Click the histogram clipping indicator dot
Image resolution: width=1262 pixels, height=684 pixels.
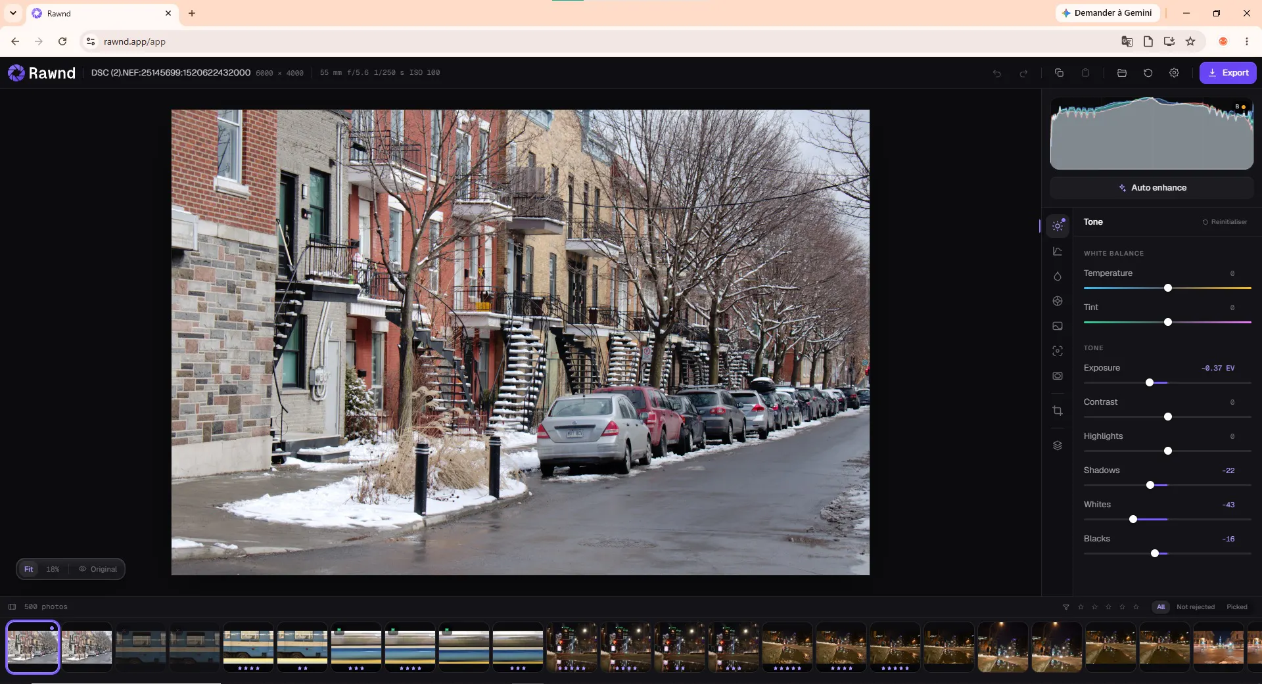1244,107
